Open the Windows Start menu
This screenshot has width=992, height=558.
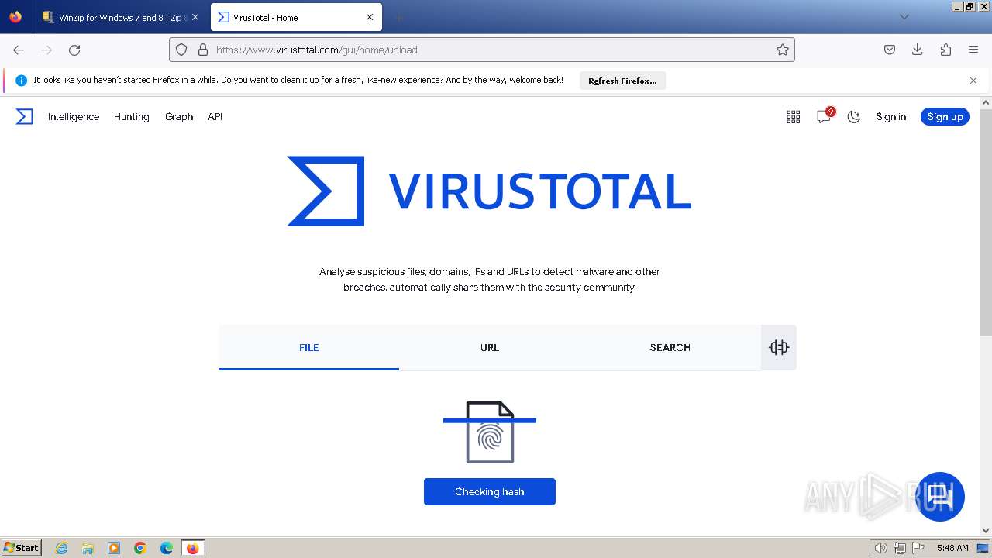click(22, 548)
